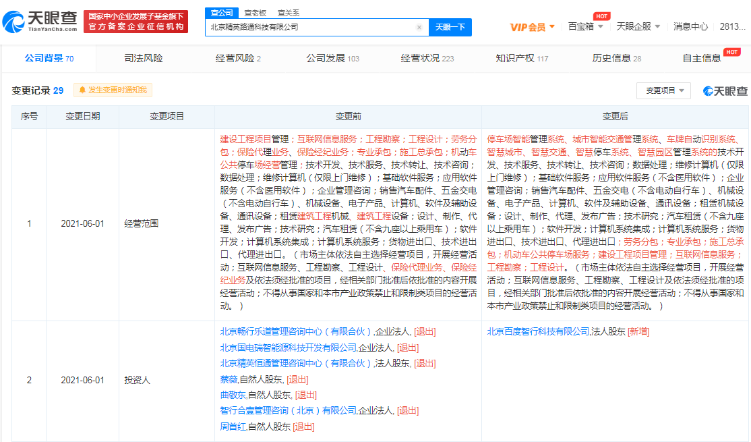Open the 北京百度智行科技有限公司 company link
751x442 pixels.
coord(538,331)
